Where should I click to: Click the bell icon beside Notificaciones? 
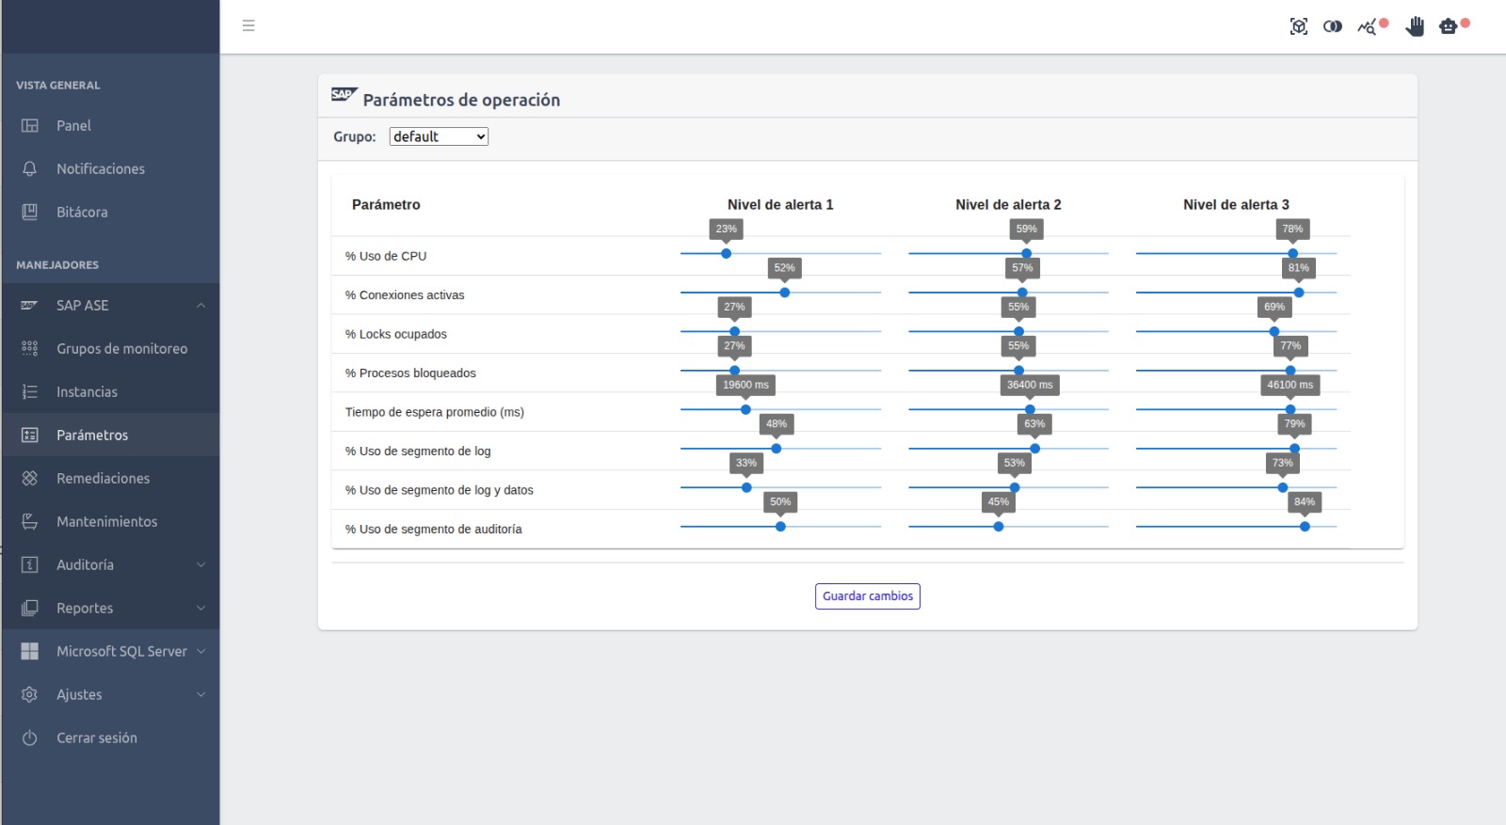(30, 168)
